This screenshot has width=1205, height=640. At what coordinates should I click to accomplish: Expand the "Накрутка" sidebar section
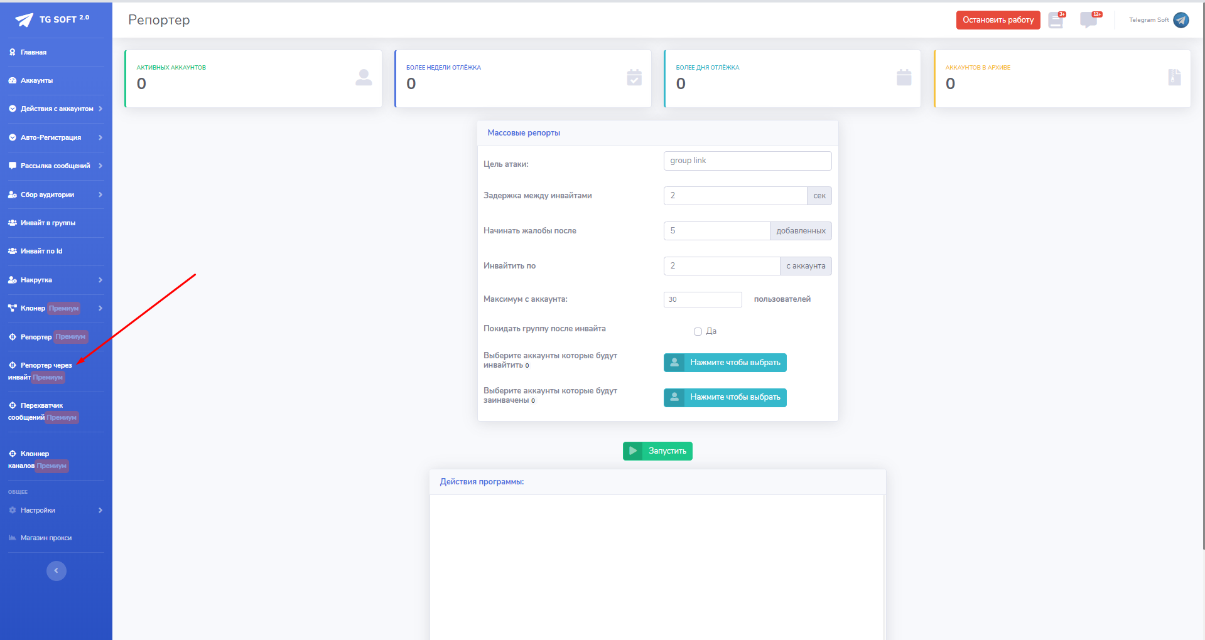point(56,280)
